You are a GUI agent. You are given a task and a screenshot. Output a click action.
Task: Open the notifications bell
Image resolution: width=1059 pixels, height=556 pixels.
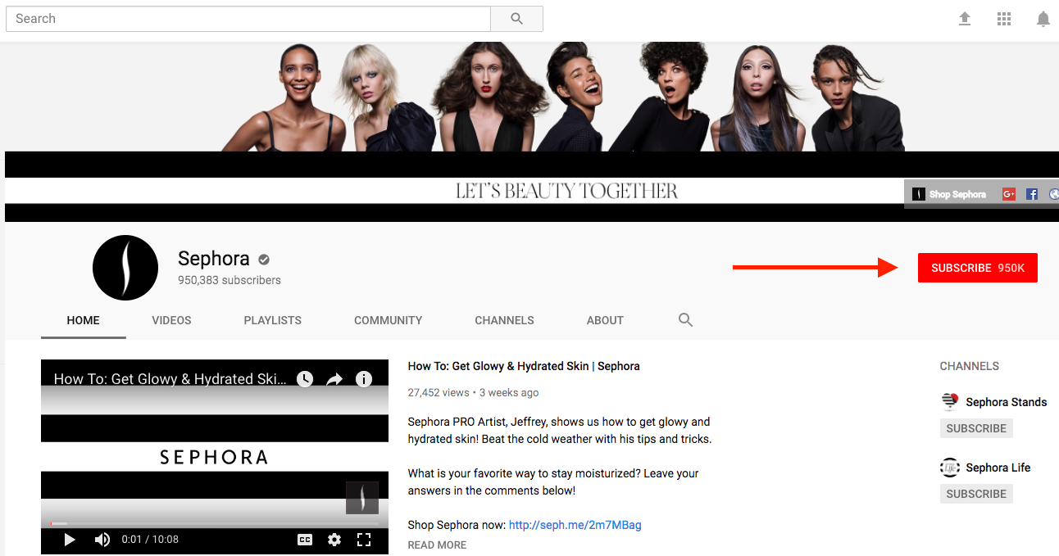coord(1043,19)
